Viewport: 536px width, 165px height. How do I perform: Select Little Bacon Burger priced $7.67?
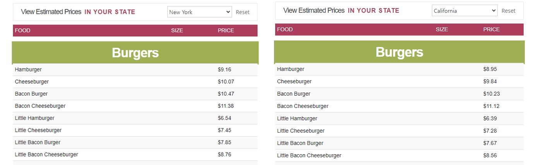pos(300,143)
